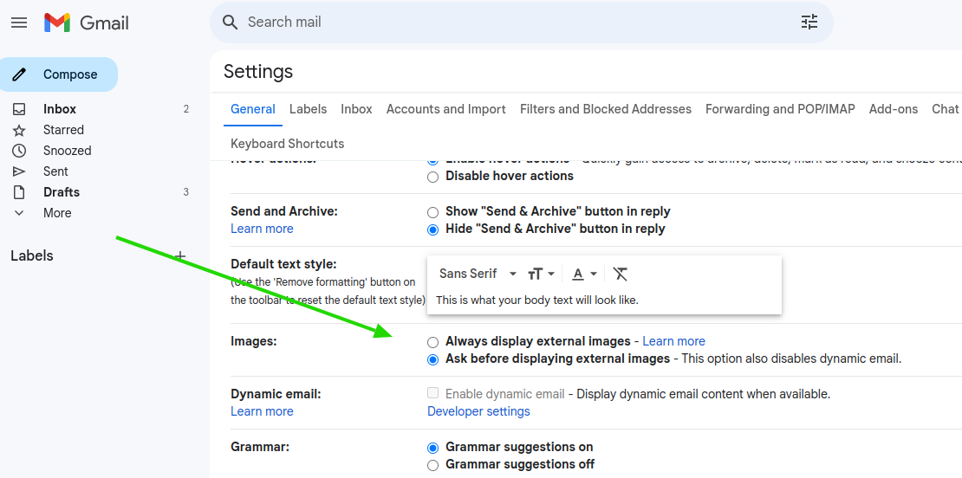Expand the More section in sidebar

57,213
